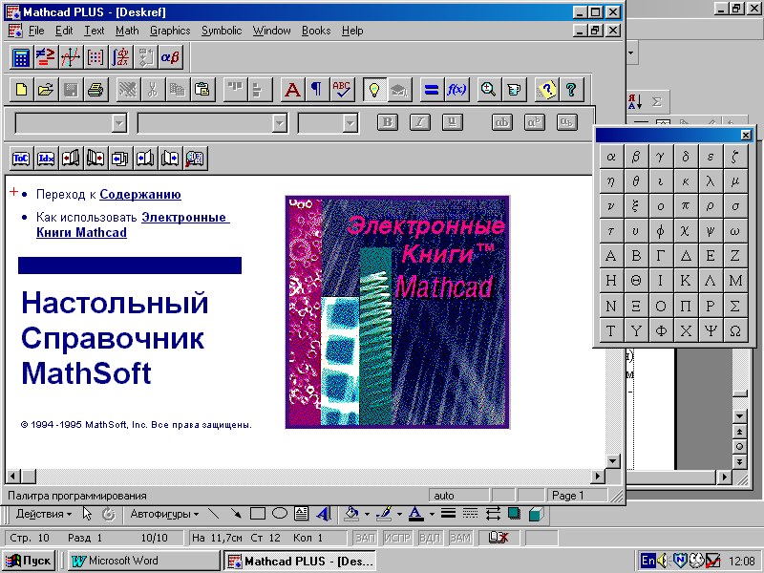The image size is (764, 573).
Task: Open the Graph palette
Action: click(x=71, y=57)
